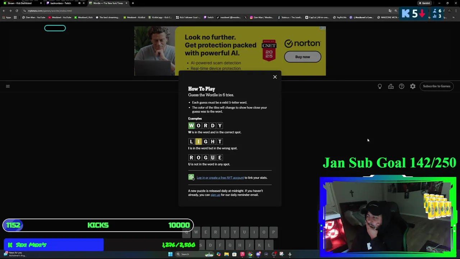Image resolution: width=460 pixels, height=259 pixels.
Task: Open Discord from the taskbar
Action: coord(258,254)
